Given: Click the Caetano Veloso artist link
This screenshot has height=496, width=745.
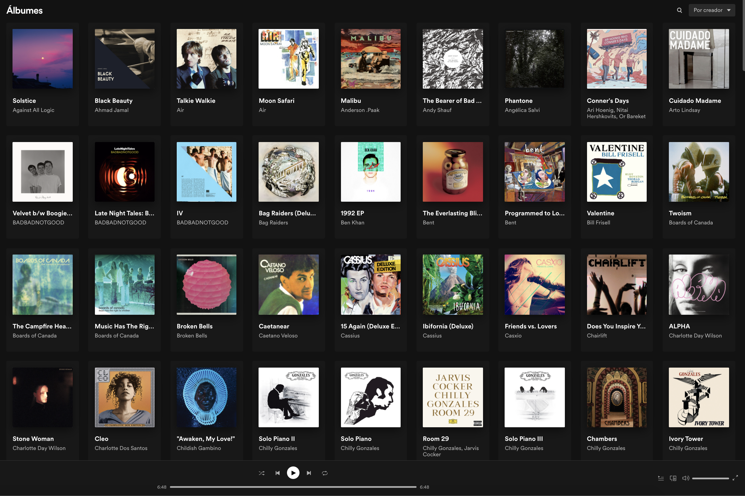Looking at the screenshot, I should point(278,335).
